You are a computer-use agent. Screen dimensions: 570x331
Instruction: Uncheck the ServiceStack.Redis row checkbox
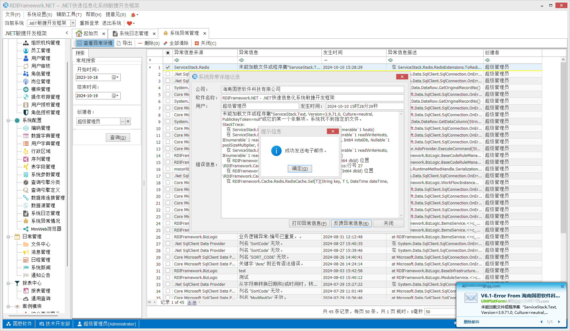(x=168, y=67)
